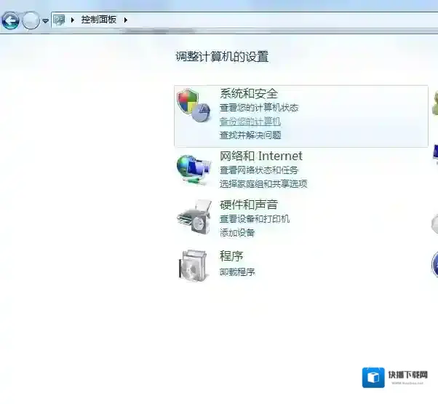Click 备份您的计算机 link
Image resolution: width=438 pixels, height=404 pixels.
click(x=250, y=122)
